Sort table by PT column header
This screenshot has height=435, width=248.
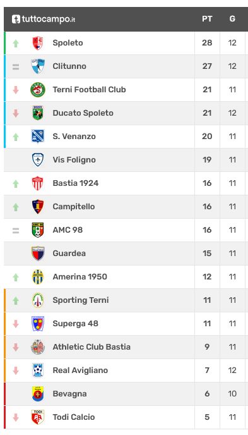click(x=207, y=19)
